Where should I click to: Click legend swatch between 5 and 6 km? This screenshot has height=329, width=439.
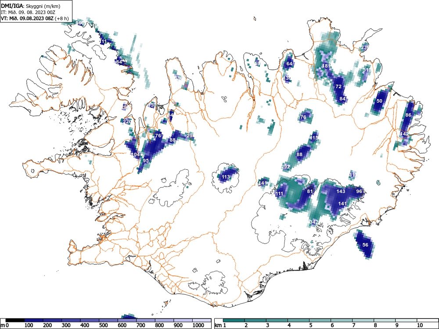[320, 320]
